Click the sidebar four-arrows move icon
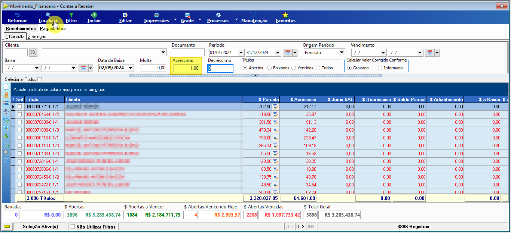 [6, 111]
